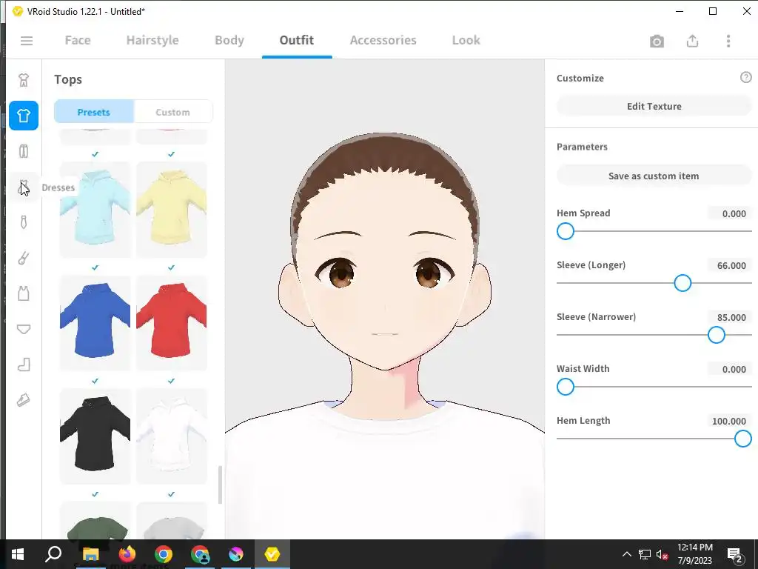Show the Custom tops list

[x=172, y=112]
